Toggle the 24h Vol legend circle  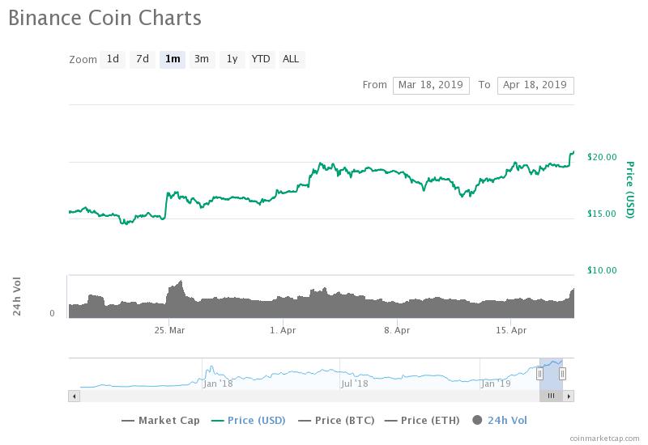click(476, 420)
